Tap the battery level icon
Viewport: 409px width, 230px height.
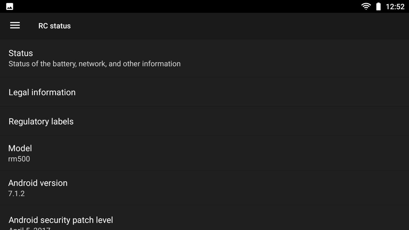click(x=378, y=6)
